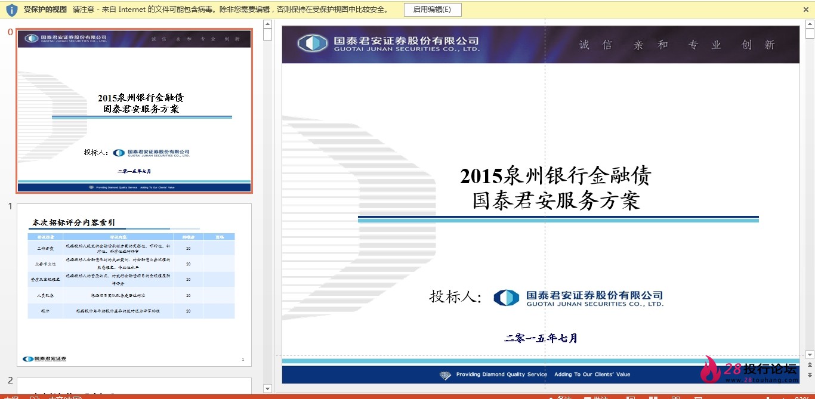Click the diamond icon in the slide footer
The height and width of the screenshot is (399, 815).
click(445, 375)
